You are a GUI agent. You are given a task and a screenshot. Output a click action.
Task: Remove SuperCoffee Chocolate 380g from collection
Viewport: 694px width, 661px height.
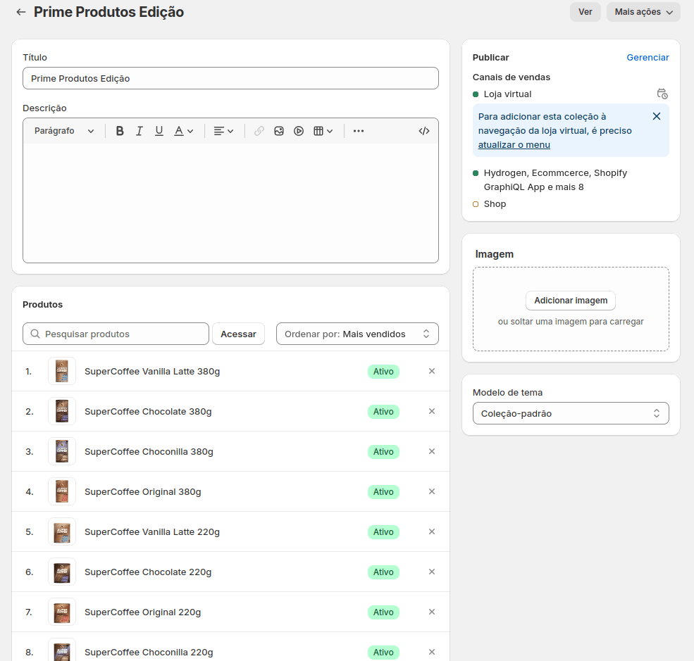pyautogui.click(x=432, y=411)
